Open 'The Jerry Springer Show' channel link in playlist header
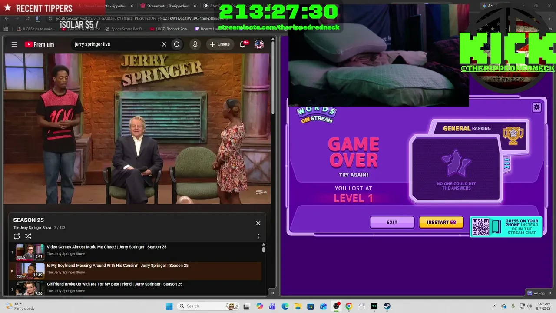Image resolution: width=556 pixels, height=313 pixels. point(32,228)
